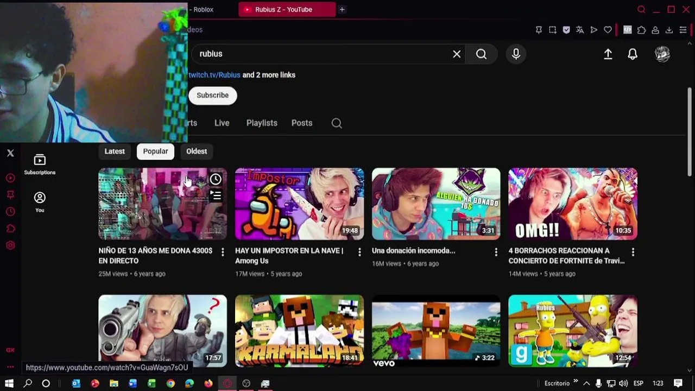695x391 pixels.
Task: Open Easy setup sliders icon
Action: (683, 30)
